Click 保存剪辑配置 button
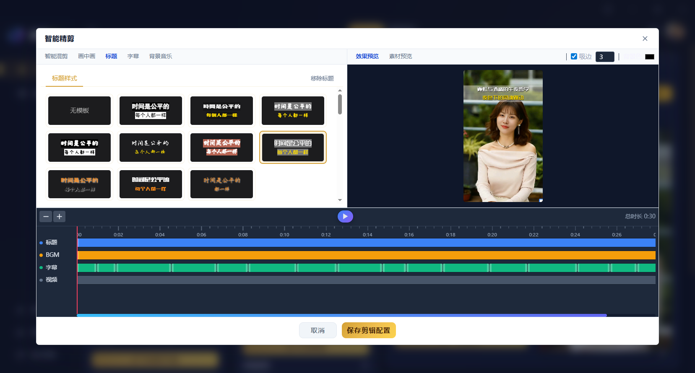695x373 pixels. click(368, 330)
